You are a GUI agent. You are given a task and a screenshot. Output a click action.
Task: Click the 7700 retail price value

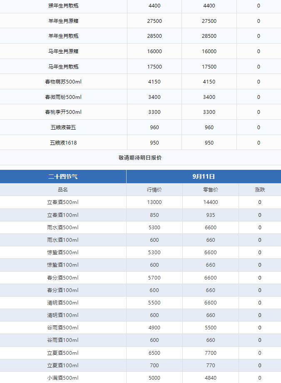(x=211, y=353)
